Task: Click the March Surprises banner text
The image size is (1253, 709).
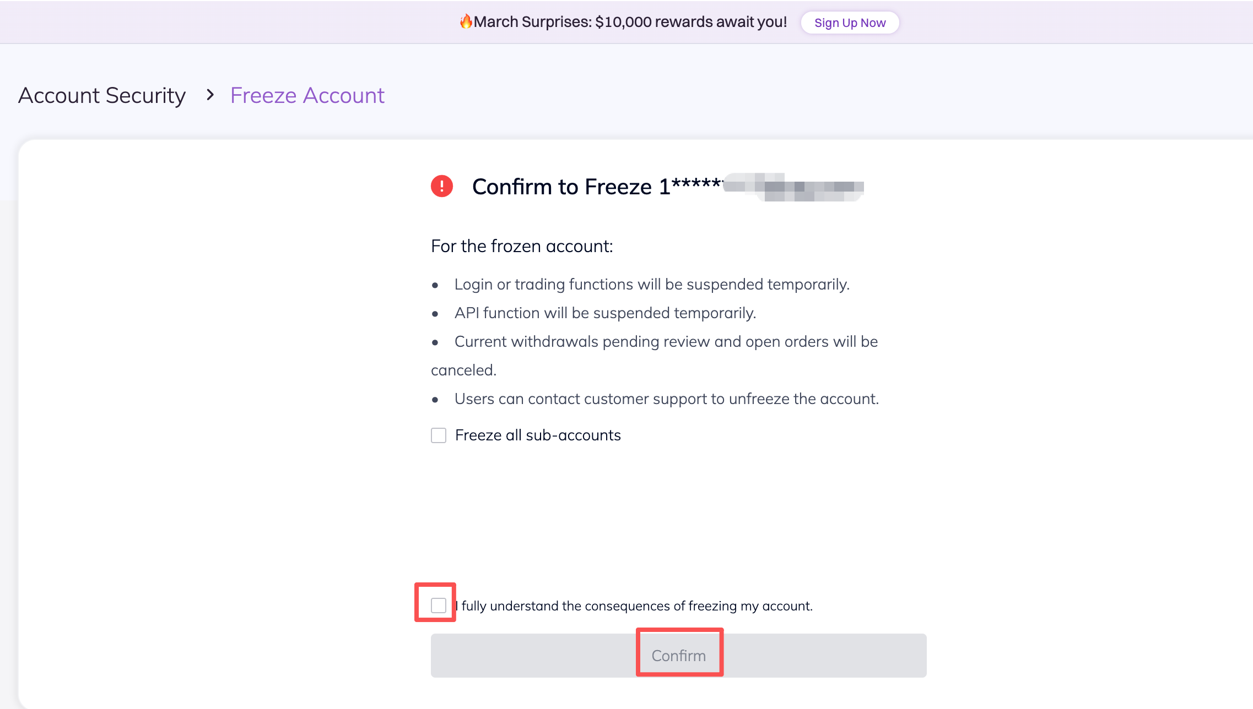Action: click(630, 22)
